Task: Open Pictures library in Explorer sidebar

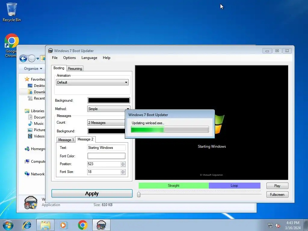Action: (x=36, y=130)
